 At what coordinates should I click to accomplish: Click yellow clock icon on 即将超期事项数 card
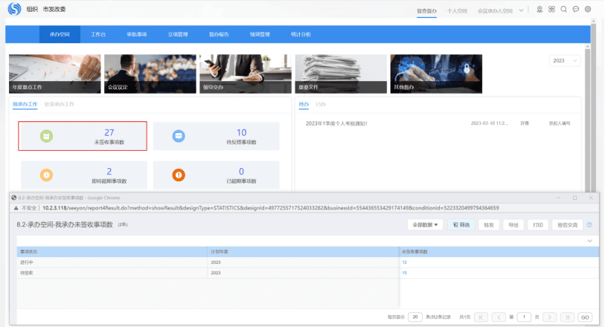pos(46,175)
